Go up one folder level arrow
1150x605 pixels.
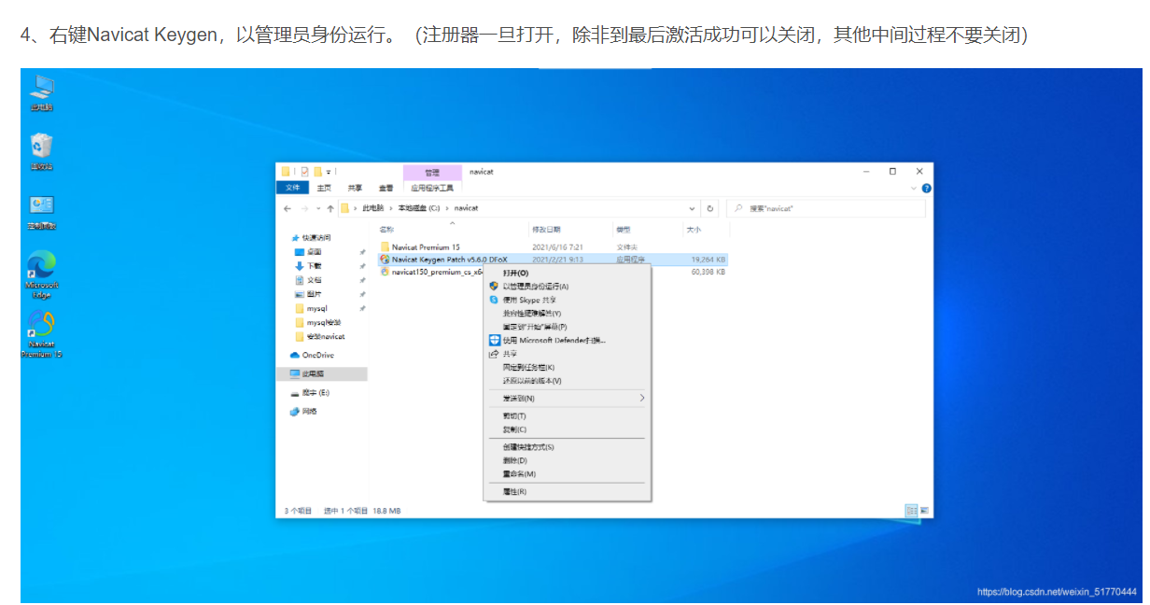(x=330, y=208)
